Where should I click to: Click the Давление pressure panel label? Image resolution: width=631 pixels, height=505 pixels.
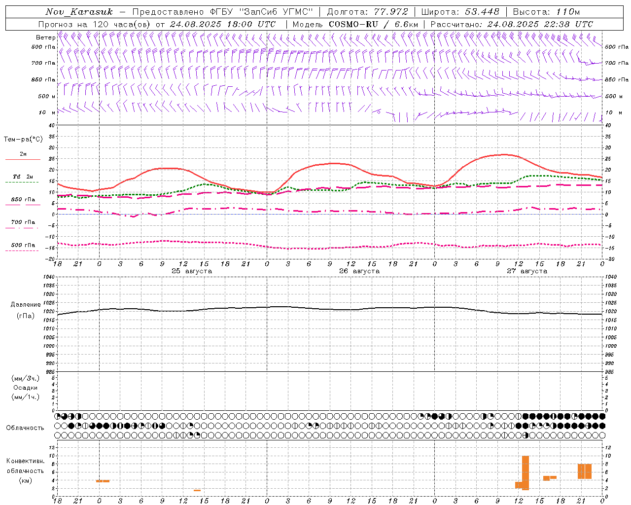26,305
